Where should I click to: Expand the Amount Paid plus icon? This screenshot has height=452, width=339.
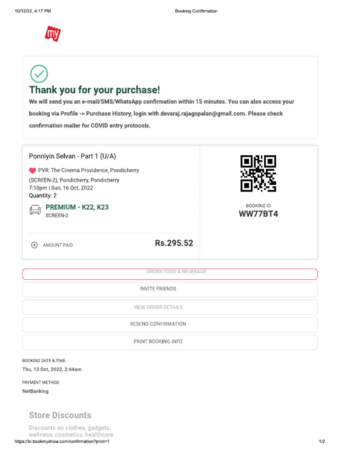[x=34, y=245]
